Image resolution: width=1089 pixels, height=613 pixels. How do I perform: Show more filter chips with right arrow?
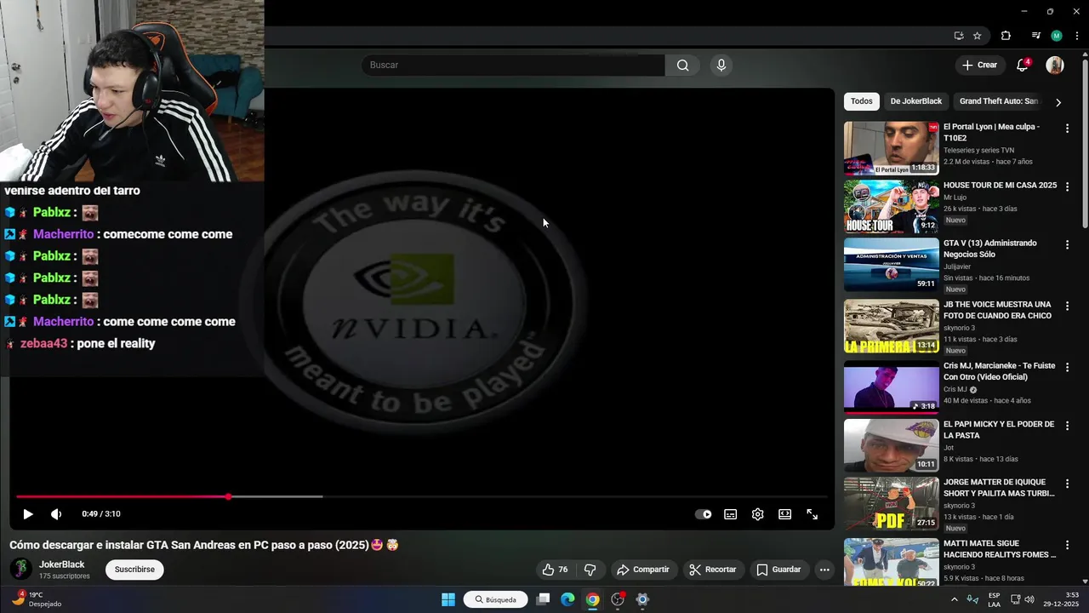point(1058,102)
